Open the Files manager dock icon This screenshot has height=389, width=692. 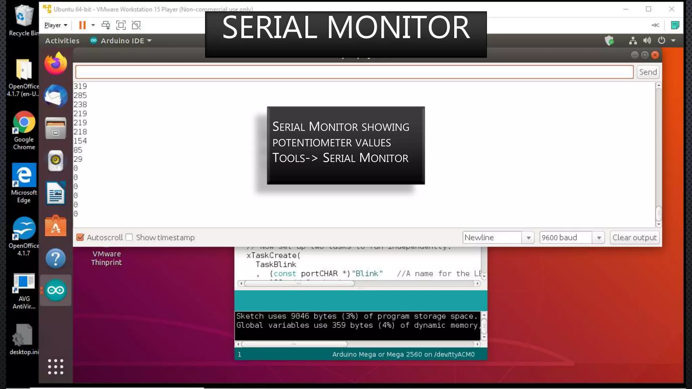pyautogui.click(x=56, y=128)
